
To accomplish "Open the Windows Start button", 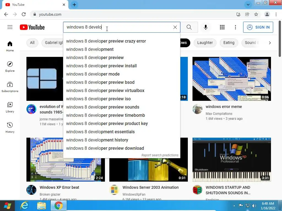I will coord(7,206).
